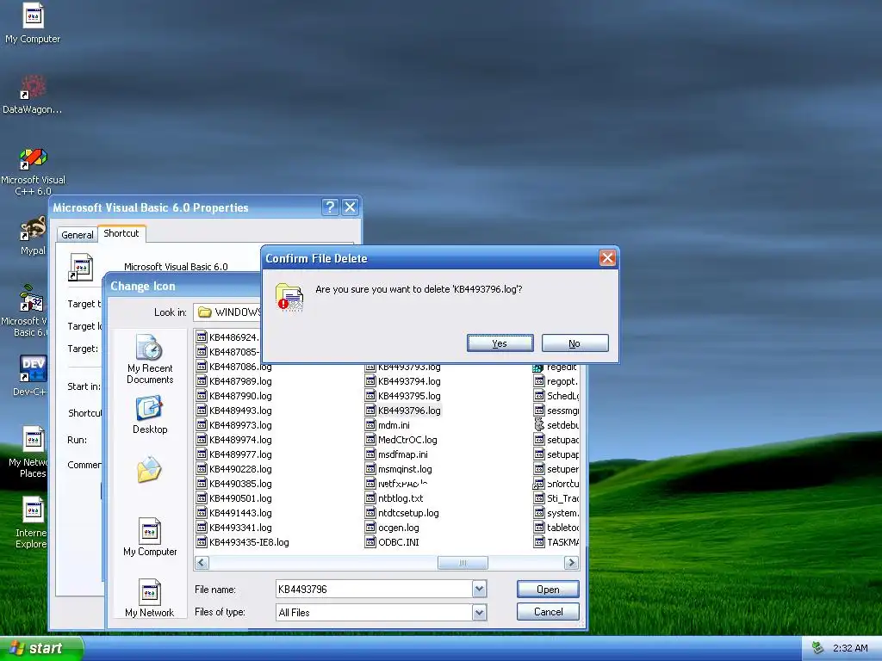Select the file KB4493341.log
This screenshot has width=882, height=661.
[234, 528]
